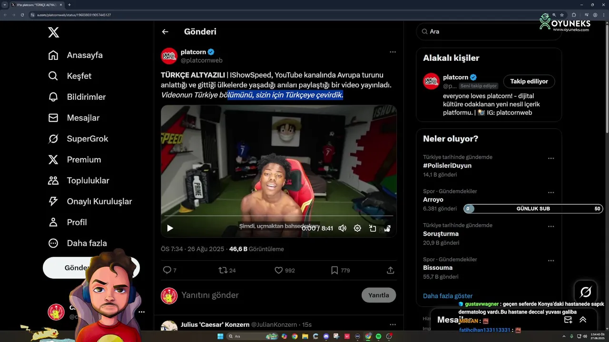The image size is (609, 342).
Task: Open Premium page
Action: [x=75, y=160]
